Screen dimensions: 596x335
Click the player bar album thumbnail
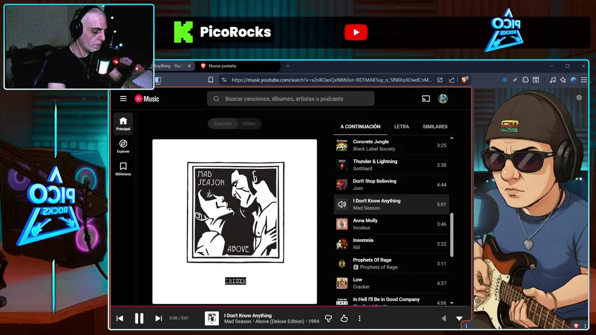[212, 318]
